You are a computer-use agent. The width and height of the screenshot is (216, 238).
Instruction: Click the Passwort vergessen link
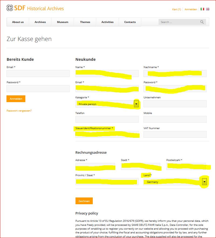tap(19, 111)
